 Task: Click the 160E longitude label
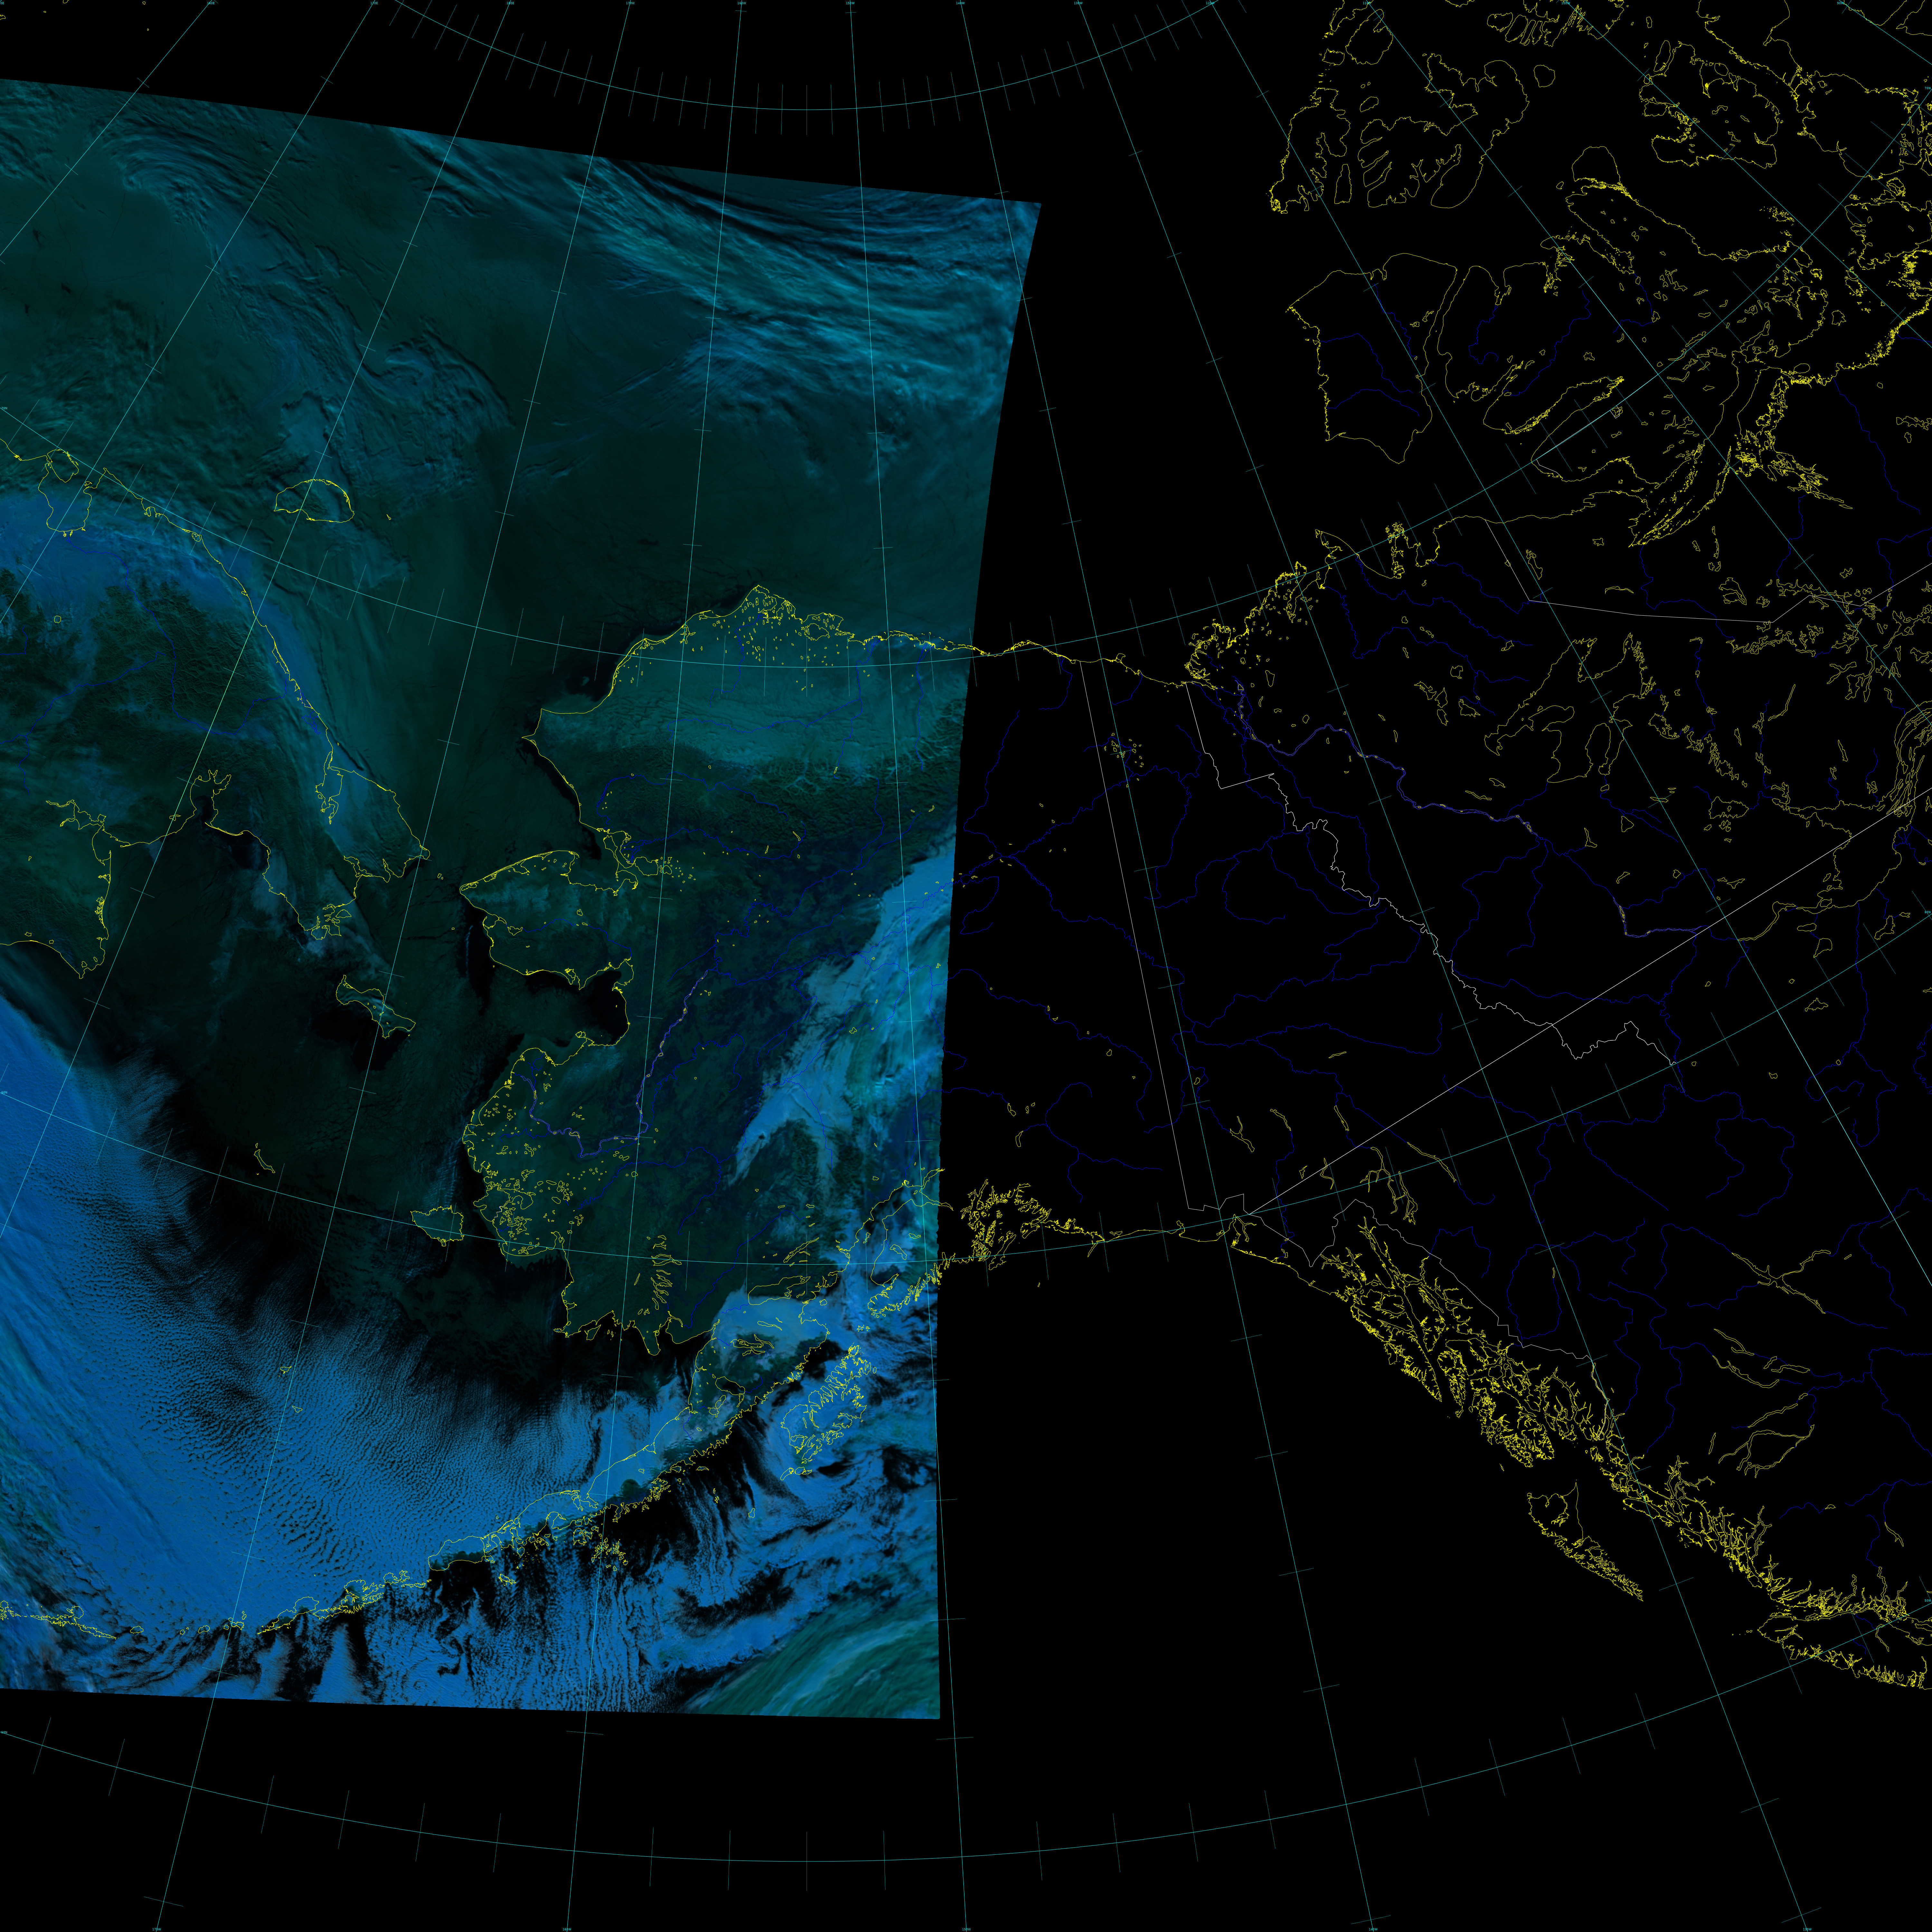[x=211, y=3]
